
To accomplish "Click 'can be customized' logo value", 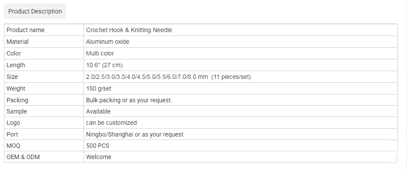I will coord(111,123).
